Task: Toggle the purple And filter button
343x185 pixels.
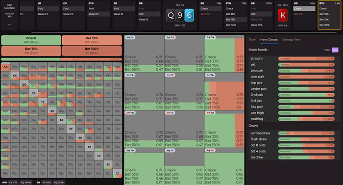Action: [x=335, y=50]
